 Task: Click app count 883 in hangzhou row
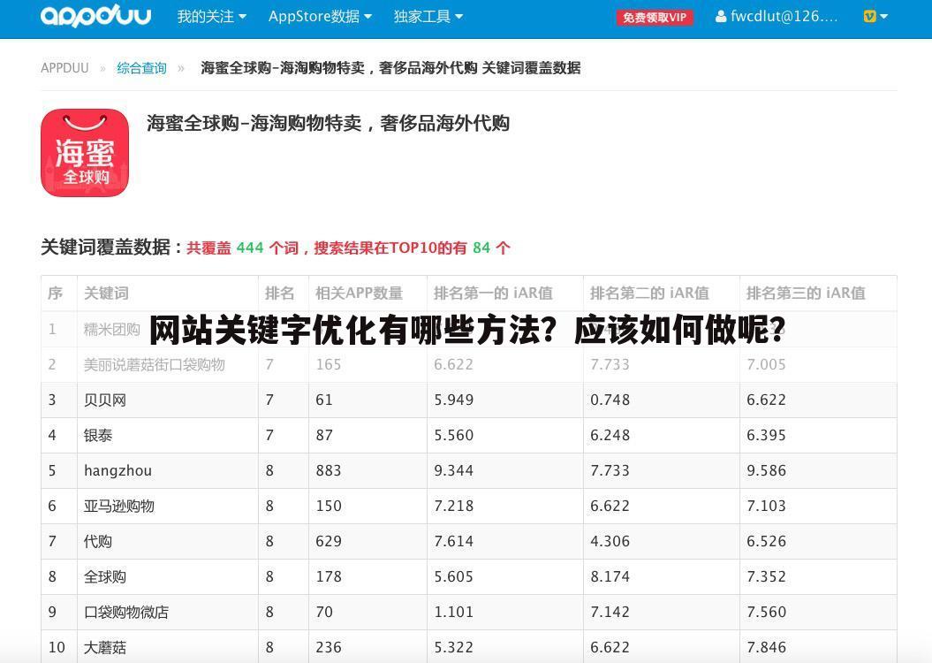click(x=329, y=471)
